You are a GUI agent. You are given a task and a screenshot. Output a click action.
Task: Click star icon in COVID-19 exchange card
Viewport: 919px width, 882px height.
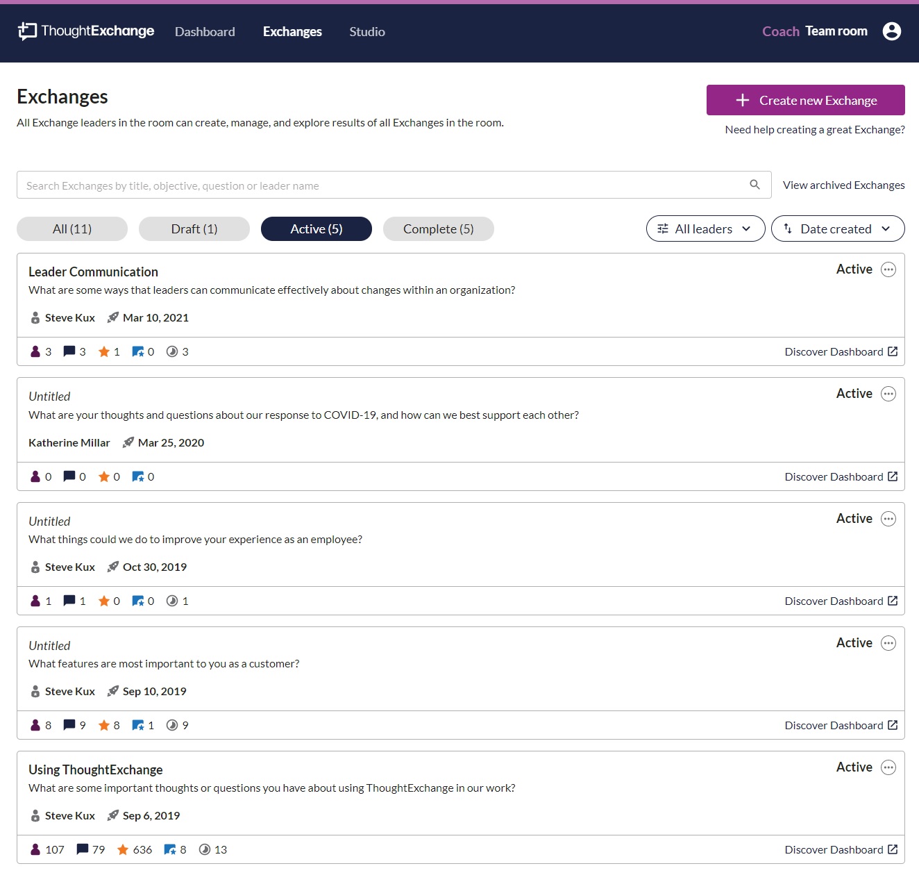pos(104,476)
